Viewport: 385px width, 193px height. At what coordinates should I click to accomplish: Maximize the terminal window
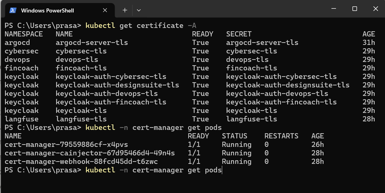click(x=355, y=9)
